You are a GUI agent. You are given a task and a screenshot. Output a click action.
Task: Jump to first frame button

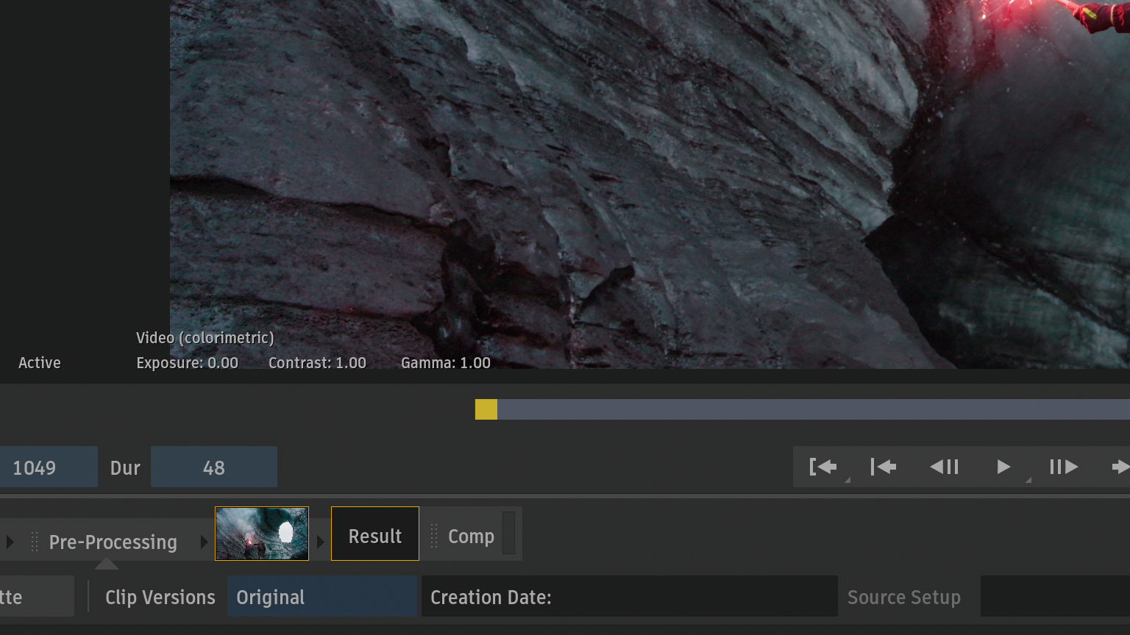click(x=884, y=467)
